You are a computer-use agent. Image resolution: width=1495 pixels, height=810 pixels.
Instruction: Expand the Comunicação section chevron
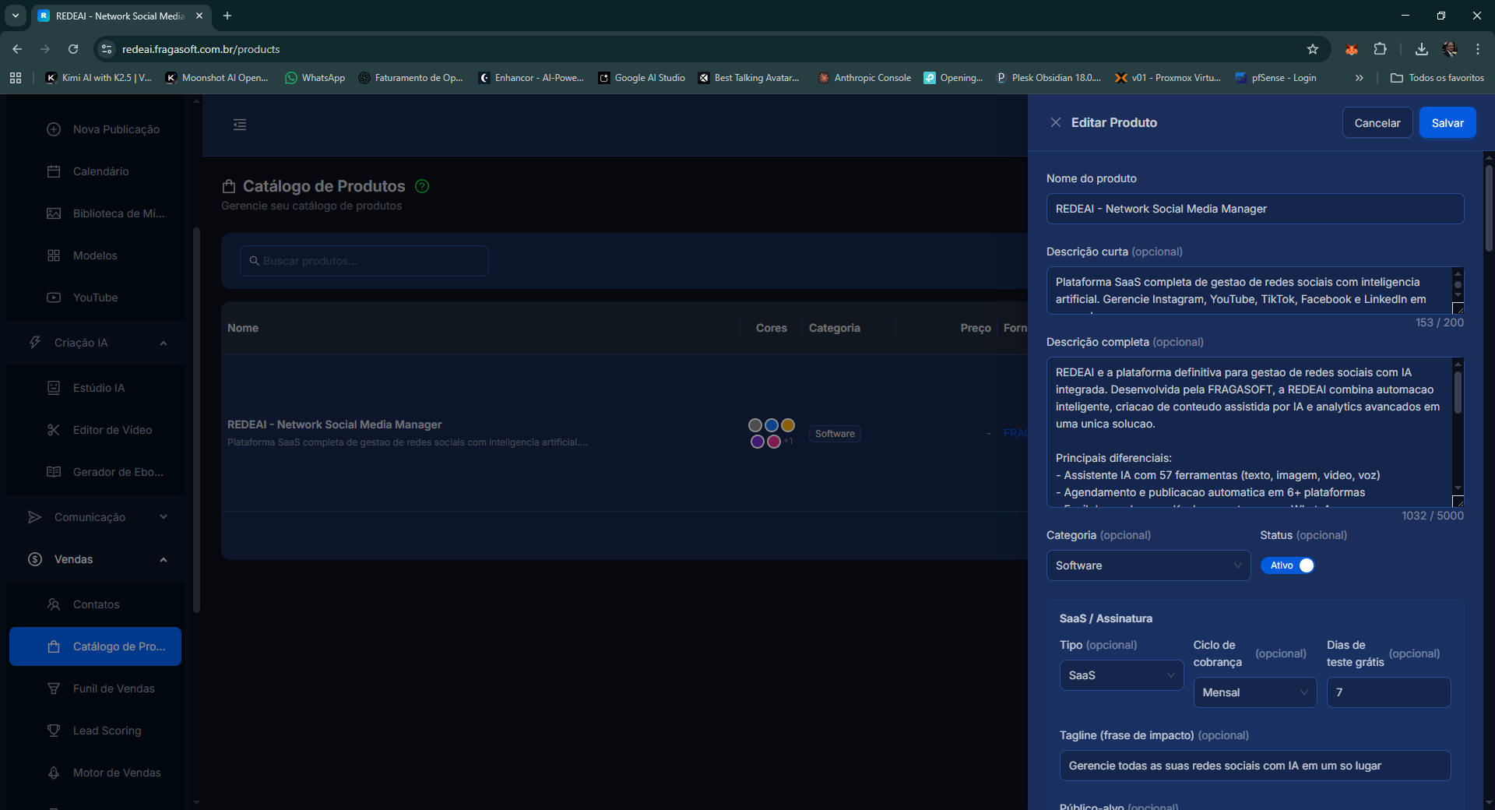coord(164,517)
